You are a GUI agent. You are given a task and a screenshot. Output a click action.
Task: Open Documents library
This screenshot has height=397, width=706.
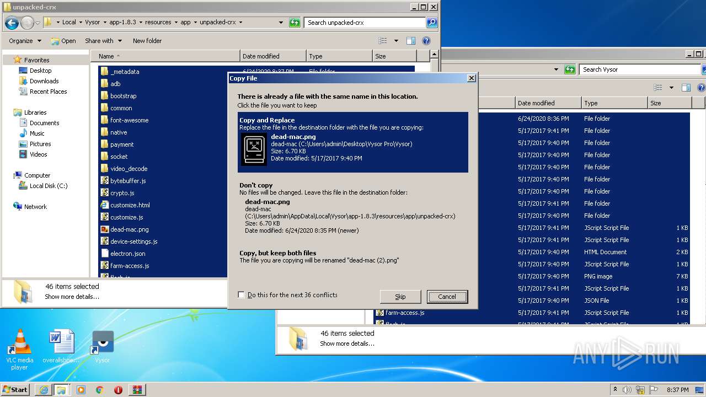(x=44, y=123)
